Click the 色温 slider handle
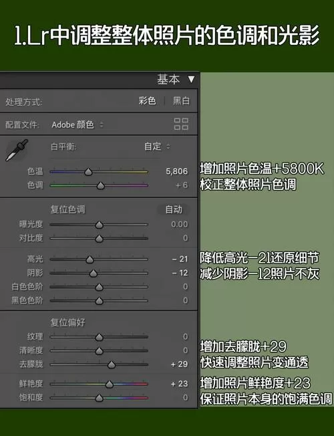The image size is (334, 436). (x=88, y=172)
